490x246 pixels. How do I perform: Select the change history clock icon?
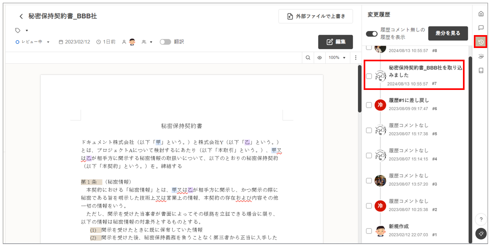[481, 42]
